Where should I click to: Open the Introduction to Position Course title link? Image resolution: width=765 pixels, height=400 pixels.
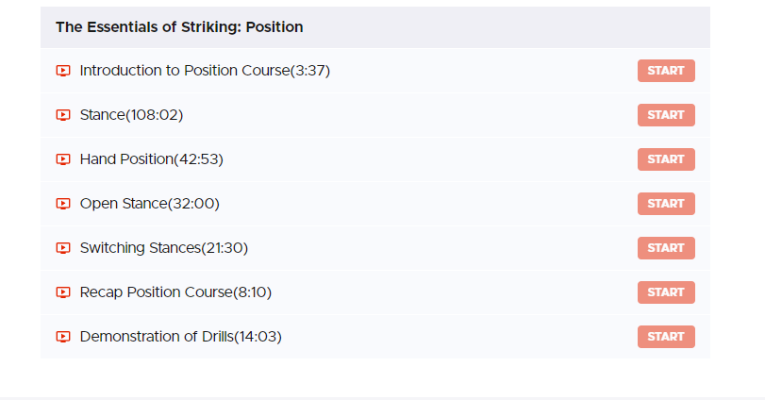click(x=205, y=71)
